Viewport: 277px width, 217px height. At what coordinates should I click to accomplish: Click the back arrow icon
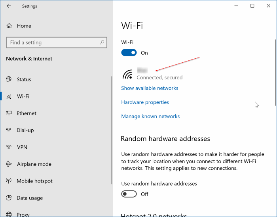[9, 6]
